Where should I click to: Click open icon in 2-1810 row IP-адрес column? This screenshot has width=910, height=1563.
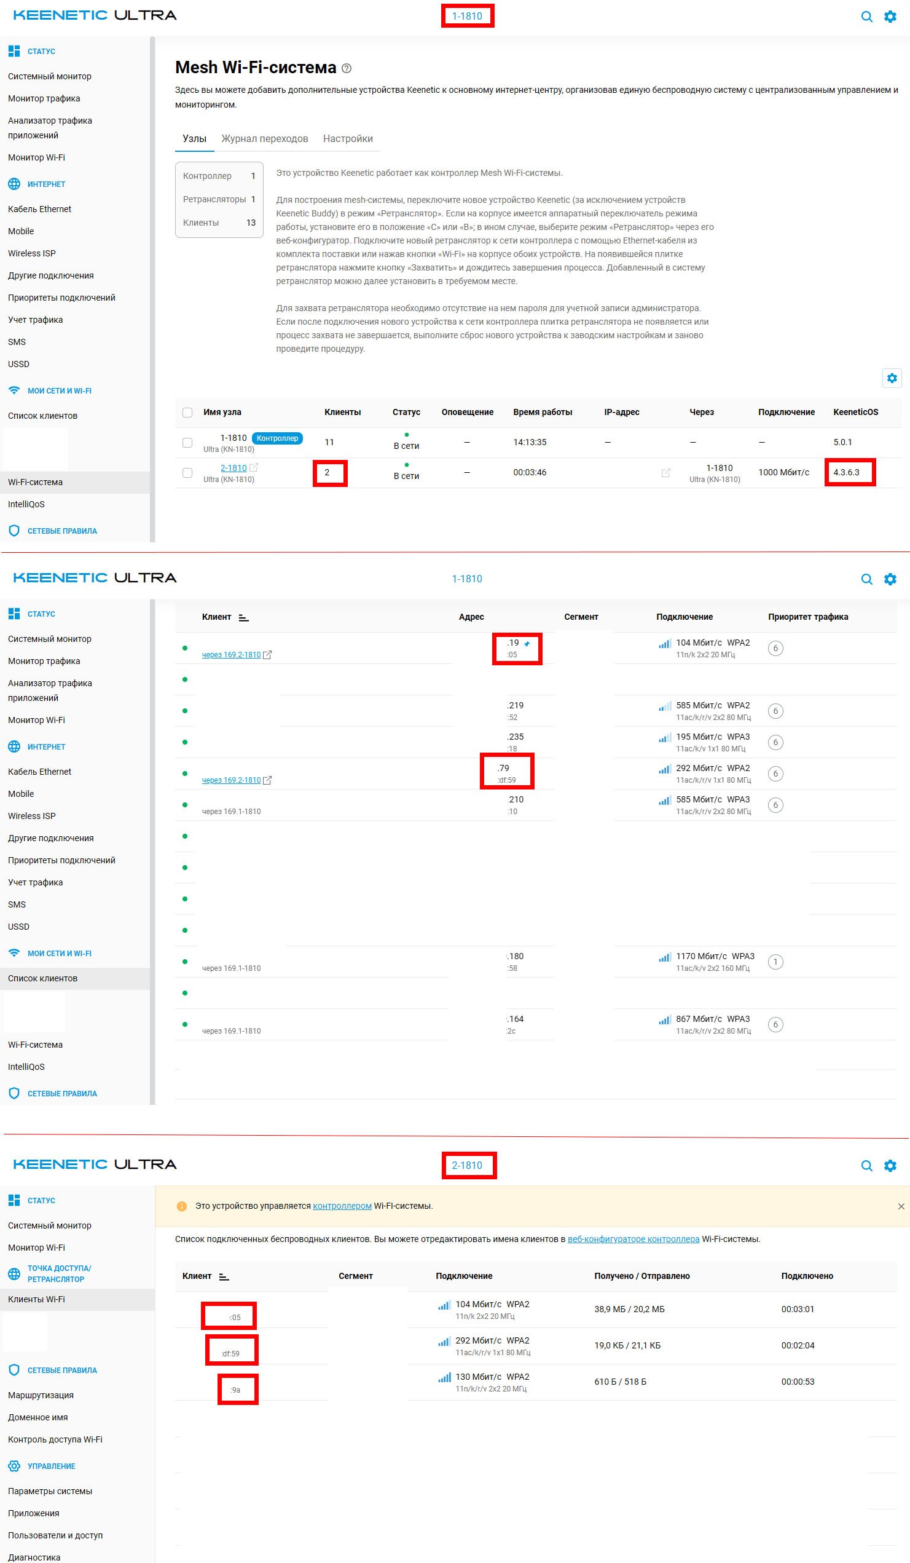666,473
